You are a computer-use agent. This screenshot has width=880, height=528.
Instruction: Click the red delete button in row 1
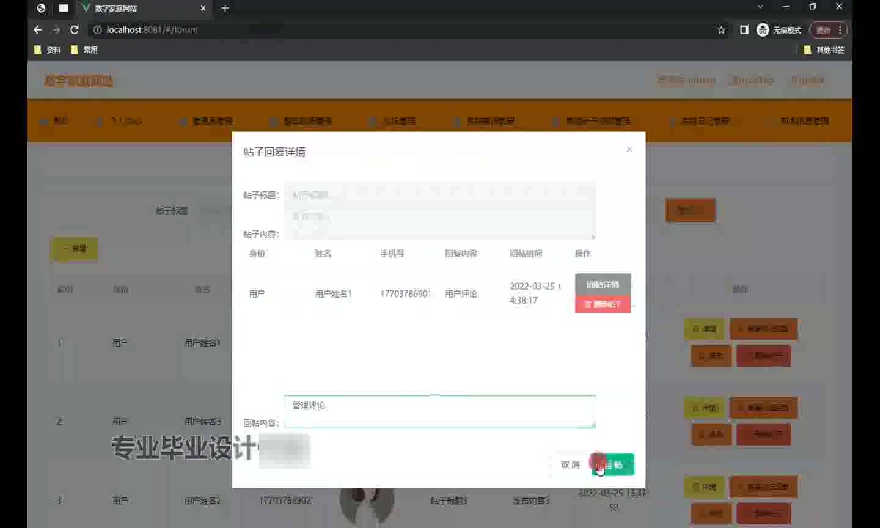764,355
